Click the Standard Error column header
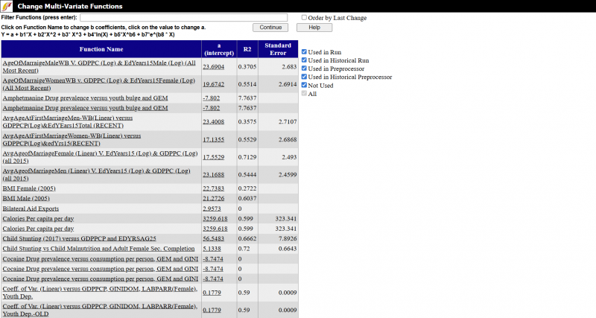This screenshot has width=596, height=318. (278, 49)
